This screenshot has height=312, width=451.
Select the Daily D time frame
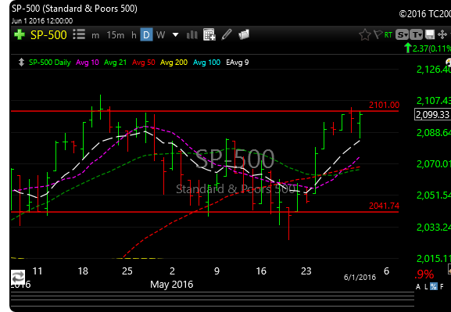click(x=146, y=35)
